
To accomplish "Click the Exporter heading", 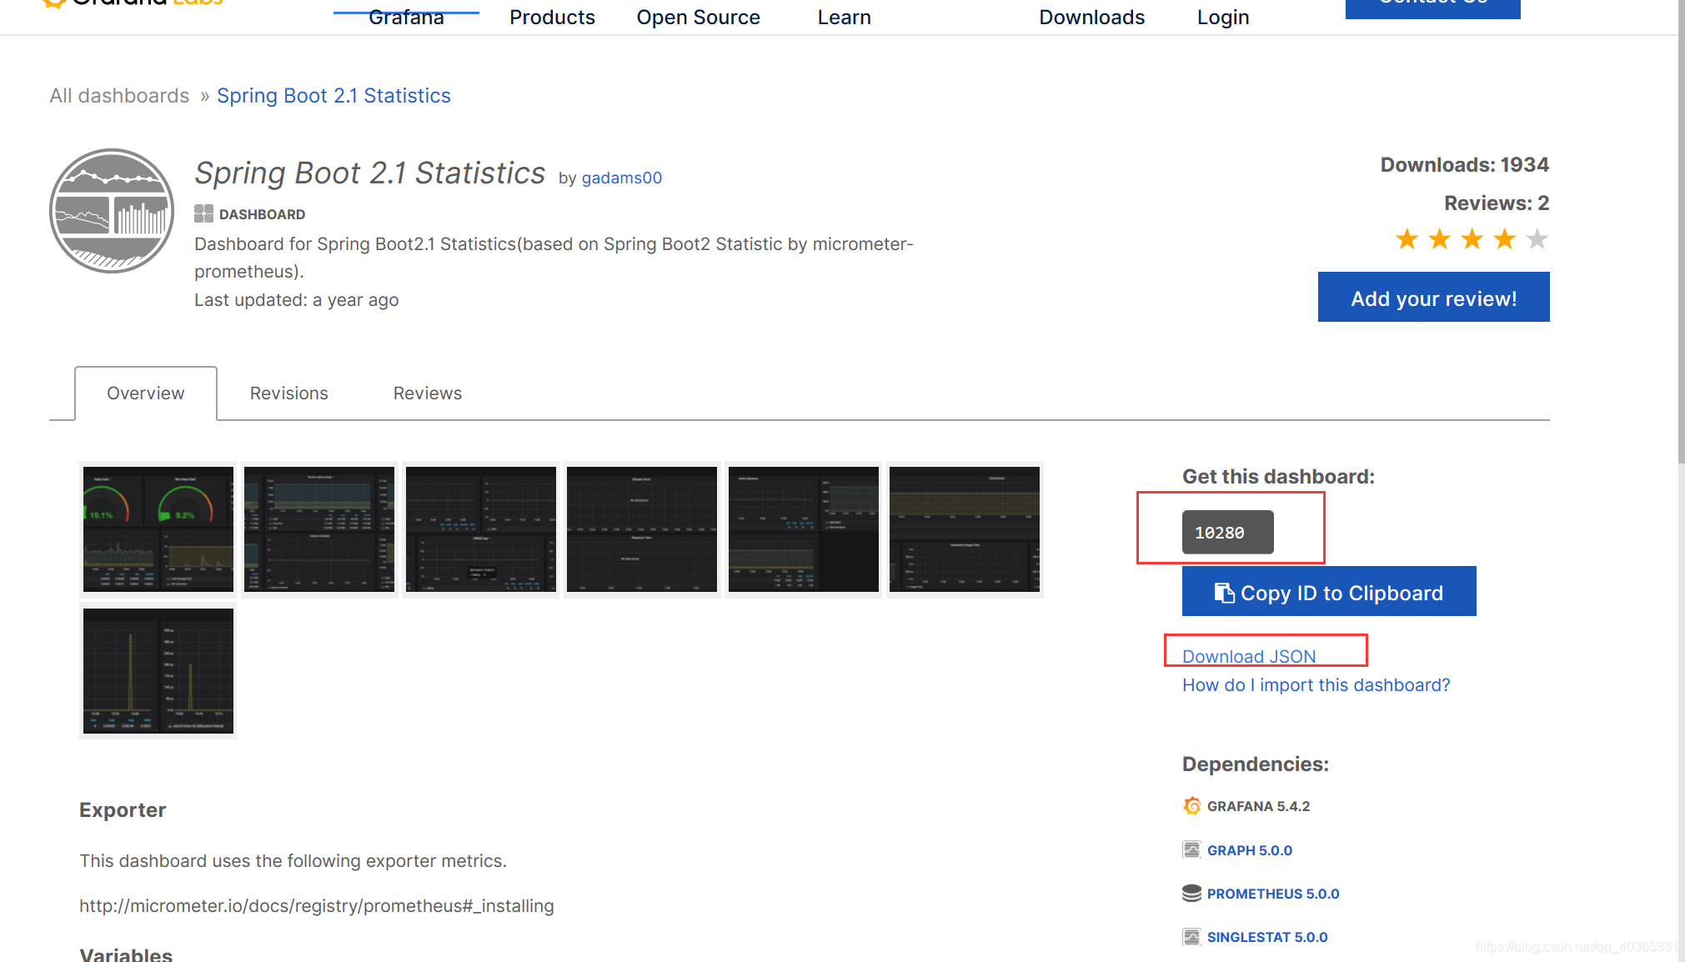I will [x=123, y=810].
